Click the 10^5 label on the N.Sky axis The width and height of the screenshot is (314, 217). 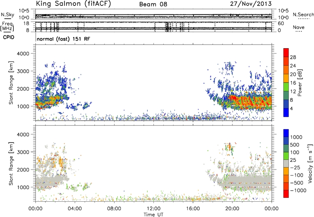pyautogui.click(x=24, y=11)
